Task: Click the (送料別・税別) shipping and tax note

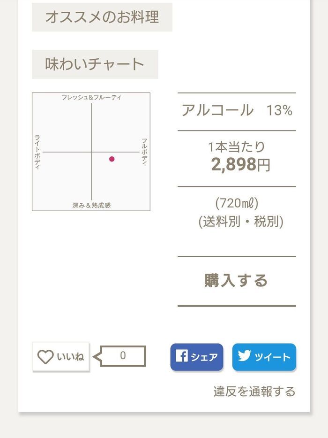Action: (x=240, y=221)
